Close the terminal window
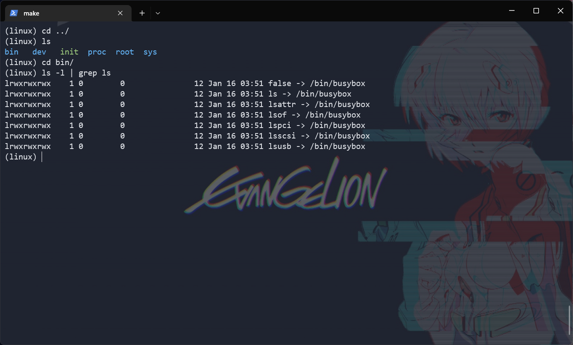This screenshot has width=573, height=345. click(x=560, y=11)
